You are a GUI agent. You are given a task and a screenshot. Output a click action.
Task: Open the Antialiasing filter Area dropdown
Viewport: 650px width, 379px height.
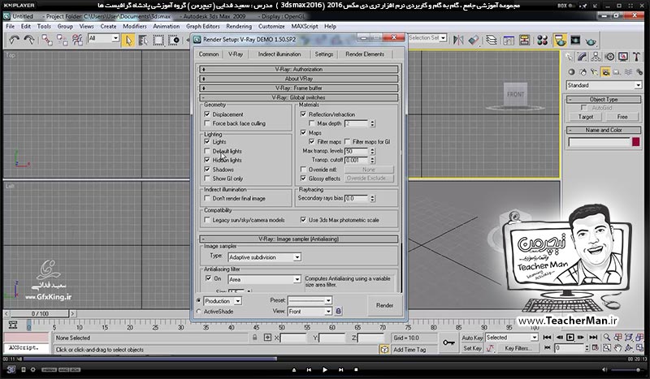pos(265,279)
